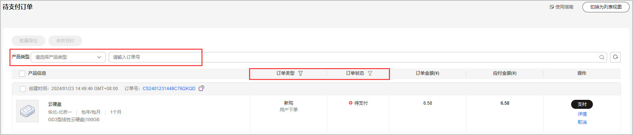The image size is (633, 135).
Task: Check the order row checkbox beside 创建时间
Action: pos(23,89)
